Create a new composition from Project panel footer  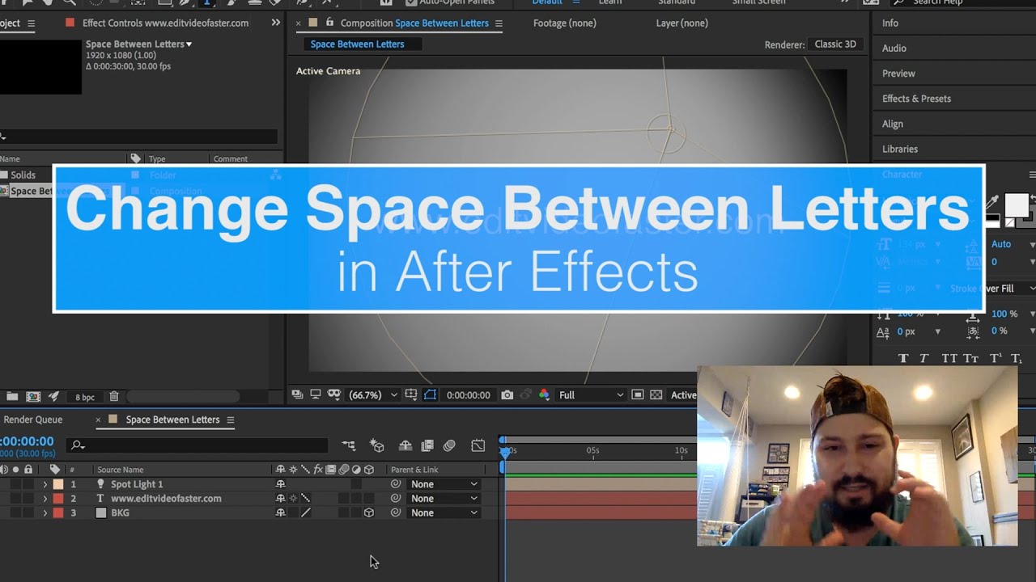tap(33, 396)
